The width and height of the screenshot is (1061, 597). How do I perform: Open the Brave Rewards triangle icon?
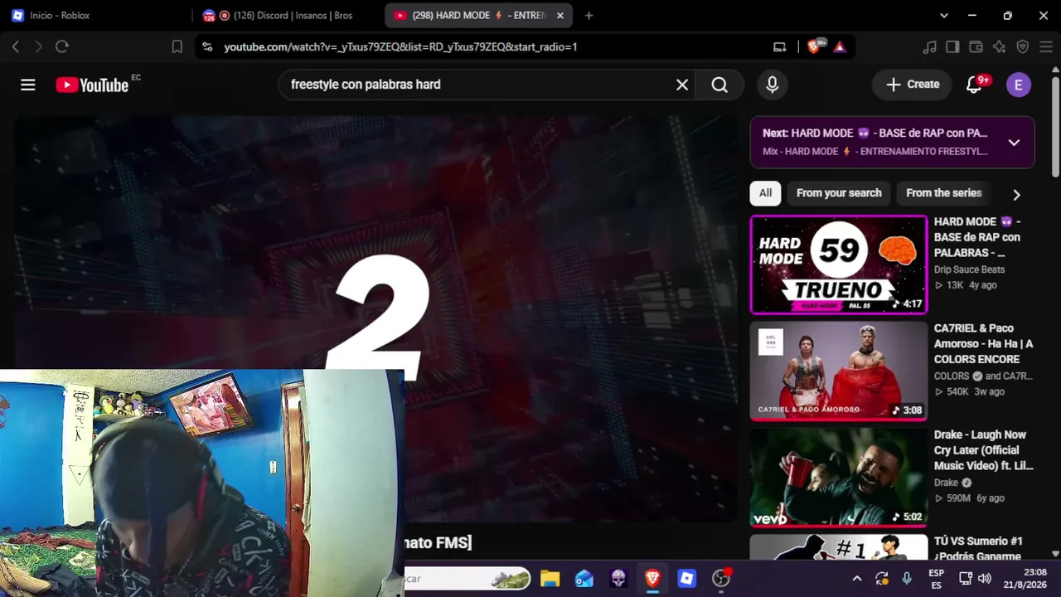coord(840,47)
